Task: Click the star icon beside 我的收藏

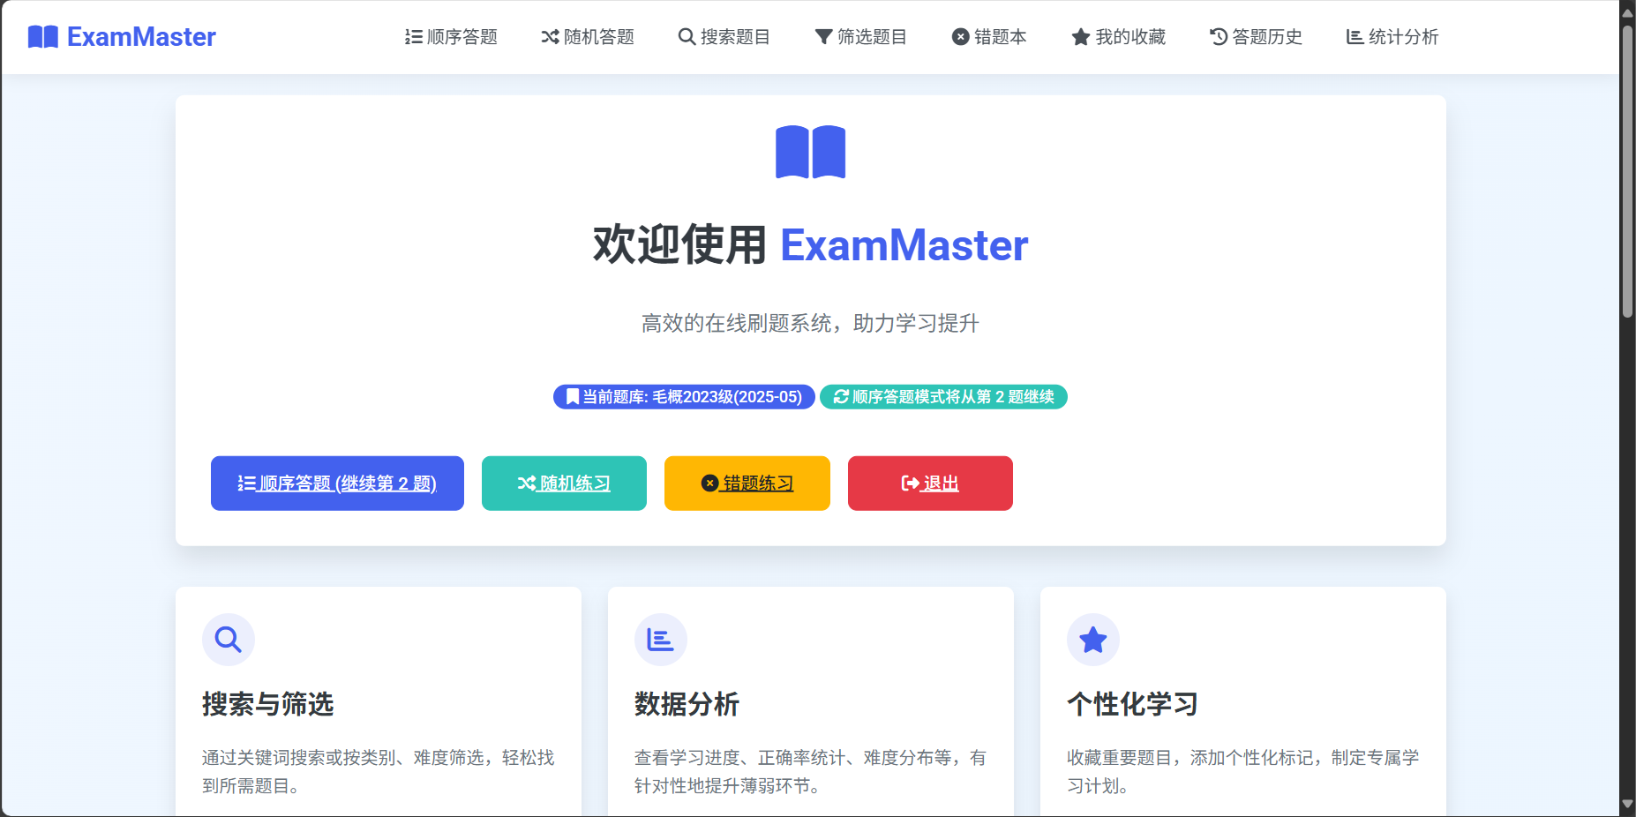Action: pos(1081,37)
